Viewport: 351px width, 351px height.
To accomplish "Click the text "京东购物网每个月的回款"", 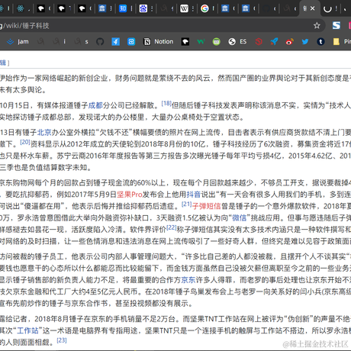I will click(x=39, y=183).
